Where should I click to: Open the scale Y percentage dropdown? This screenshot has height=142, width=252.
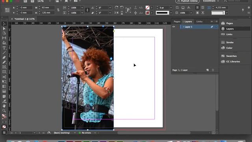click(x=82, y=13)
